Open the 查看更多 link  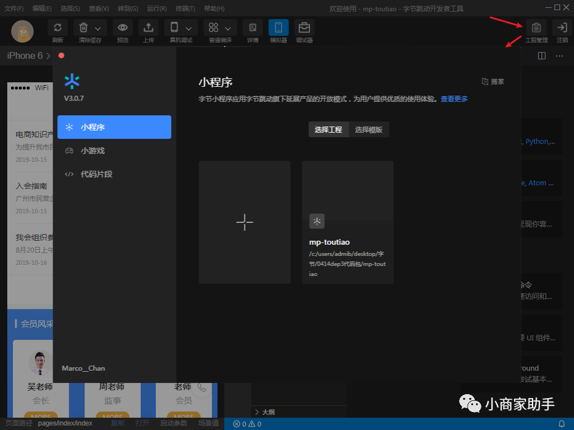(454, 99)
